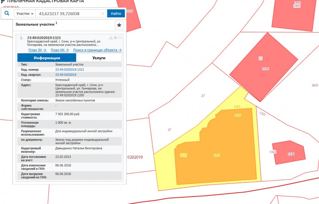
Task: Click the coordinates search input field
Action: click(x=68, y=13)
